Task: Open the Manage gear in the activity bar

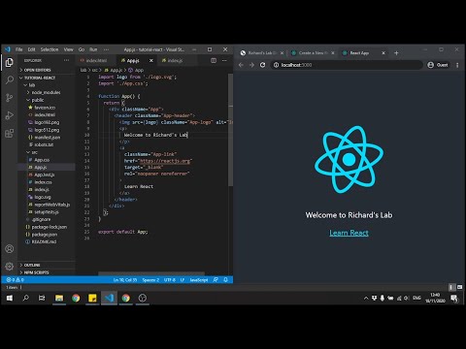Action: tap(10, 266)
